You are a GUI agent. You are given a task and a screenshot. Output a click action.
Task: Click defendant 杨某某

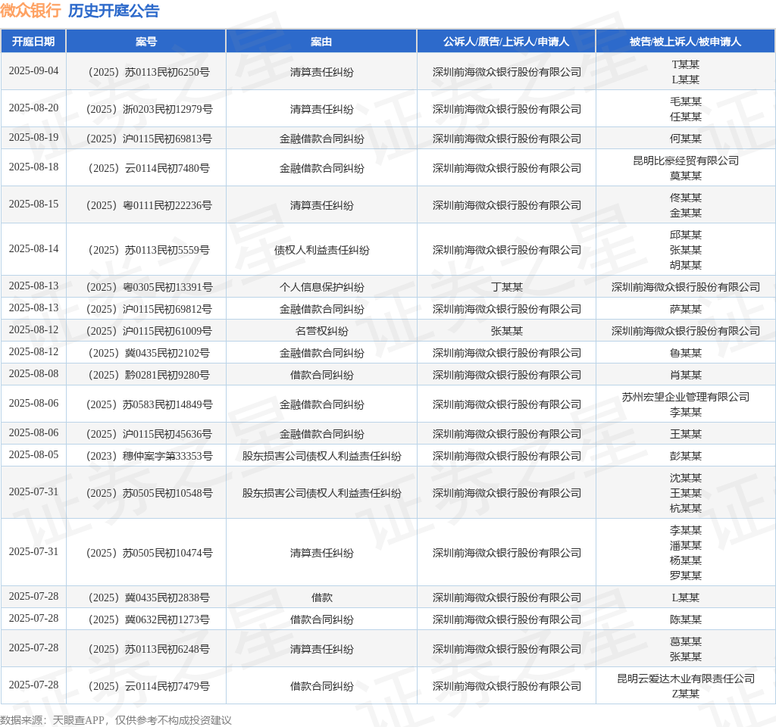click(685, 560)
